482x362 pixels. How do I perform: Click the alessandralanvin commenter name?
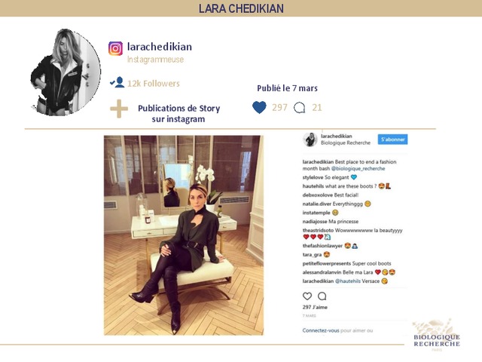point(322,272)
